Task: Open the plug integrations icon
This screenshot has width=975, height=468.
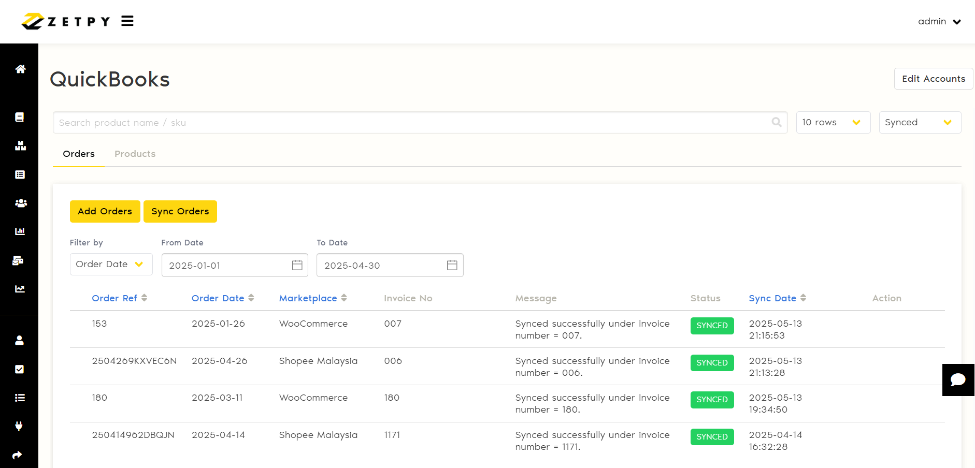Action: pyautogui.click(x=19, y=426)
